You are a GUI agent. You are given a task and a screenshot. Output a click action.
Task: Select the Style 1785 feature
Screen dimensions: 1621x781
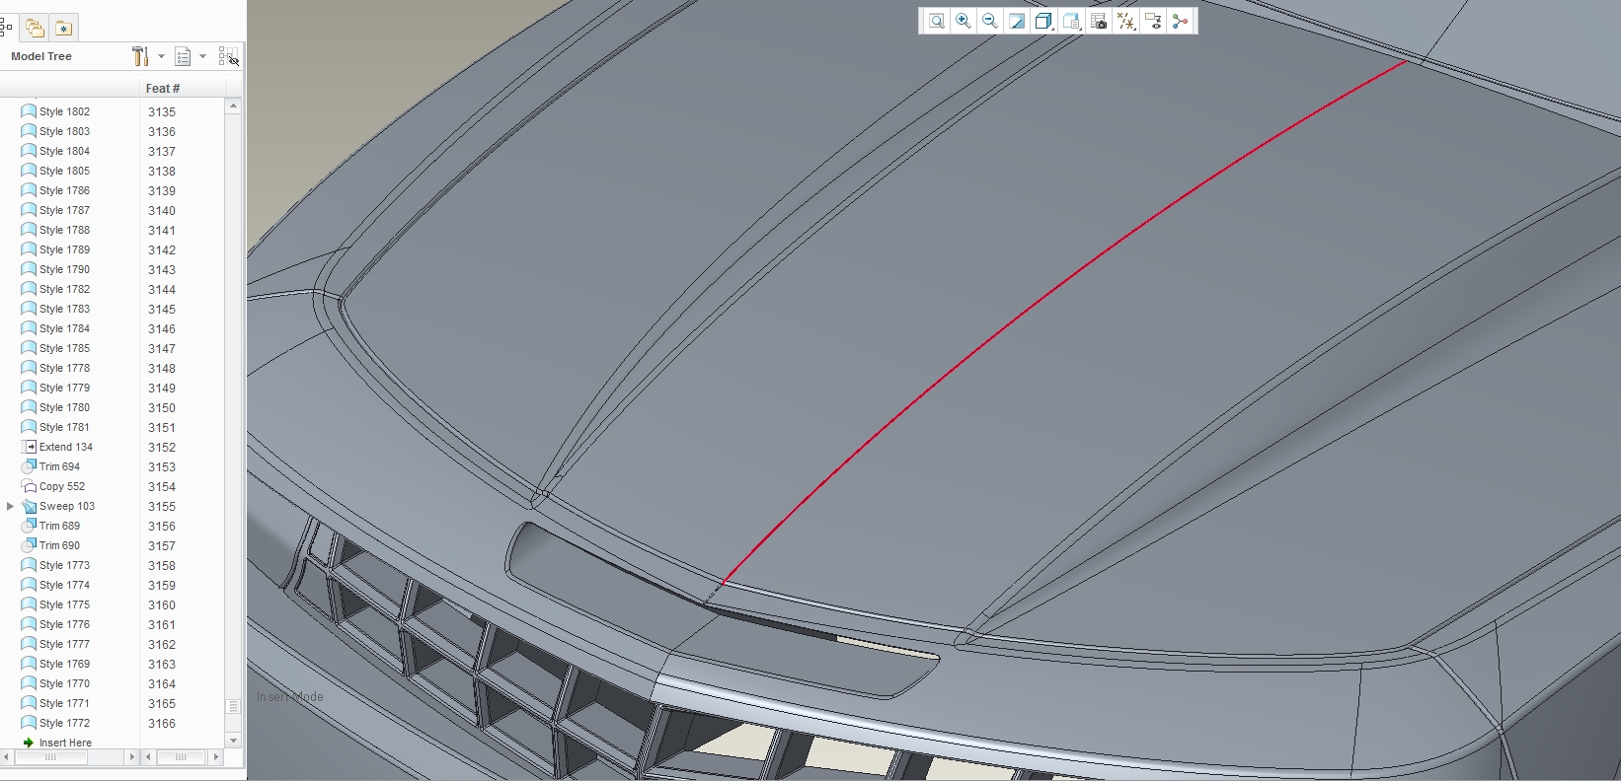point(64,348)
